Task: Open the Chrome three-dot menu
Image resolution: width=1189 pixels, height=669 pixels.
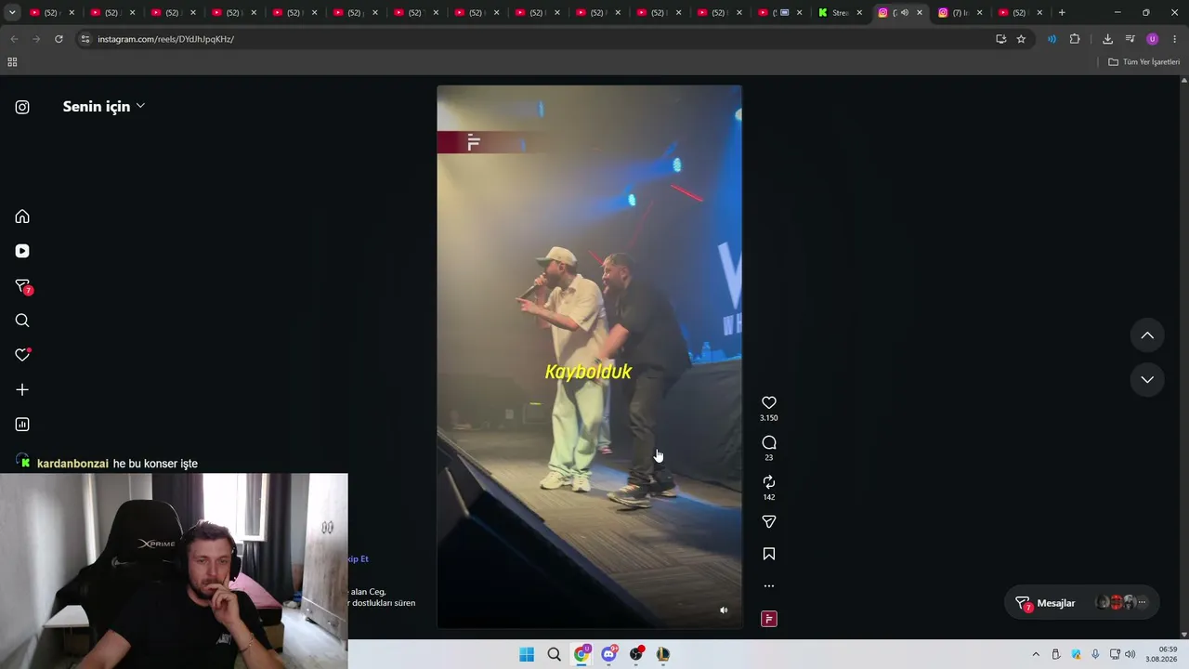Action: click(x=1175, y=39)
